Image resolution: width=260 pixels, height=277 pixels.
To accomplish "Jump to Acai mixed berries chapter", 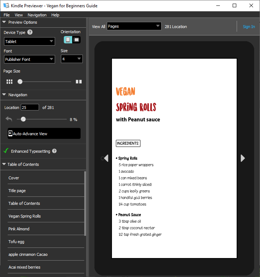I will pyautogui.click(x=46, y=267).
